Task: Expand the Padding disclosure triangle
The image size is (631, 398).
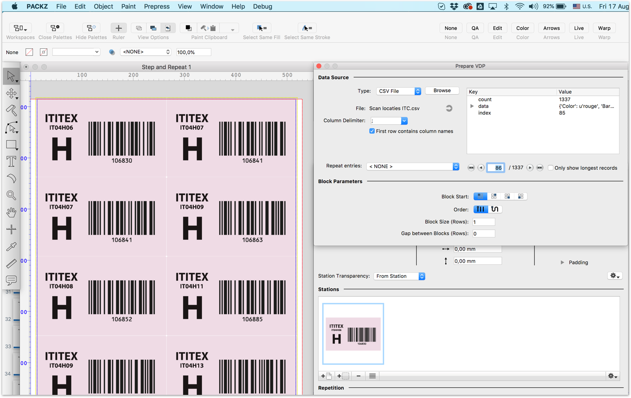Action: click(562, 263)
